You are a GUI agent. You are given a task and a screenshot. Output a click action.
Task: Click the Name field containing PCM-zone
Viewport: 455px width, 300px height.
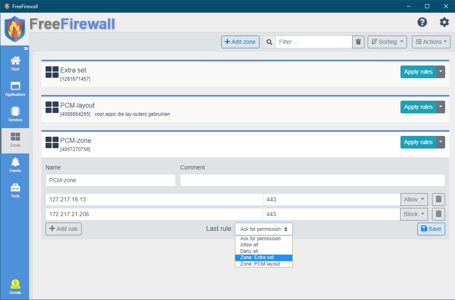coord(111,180)
